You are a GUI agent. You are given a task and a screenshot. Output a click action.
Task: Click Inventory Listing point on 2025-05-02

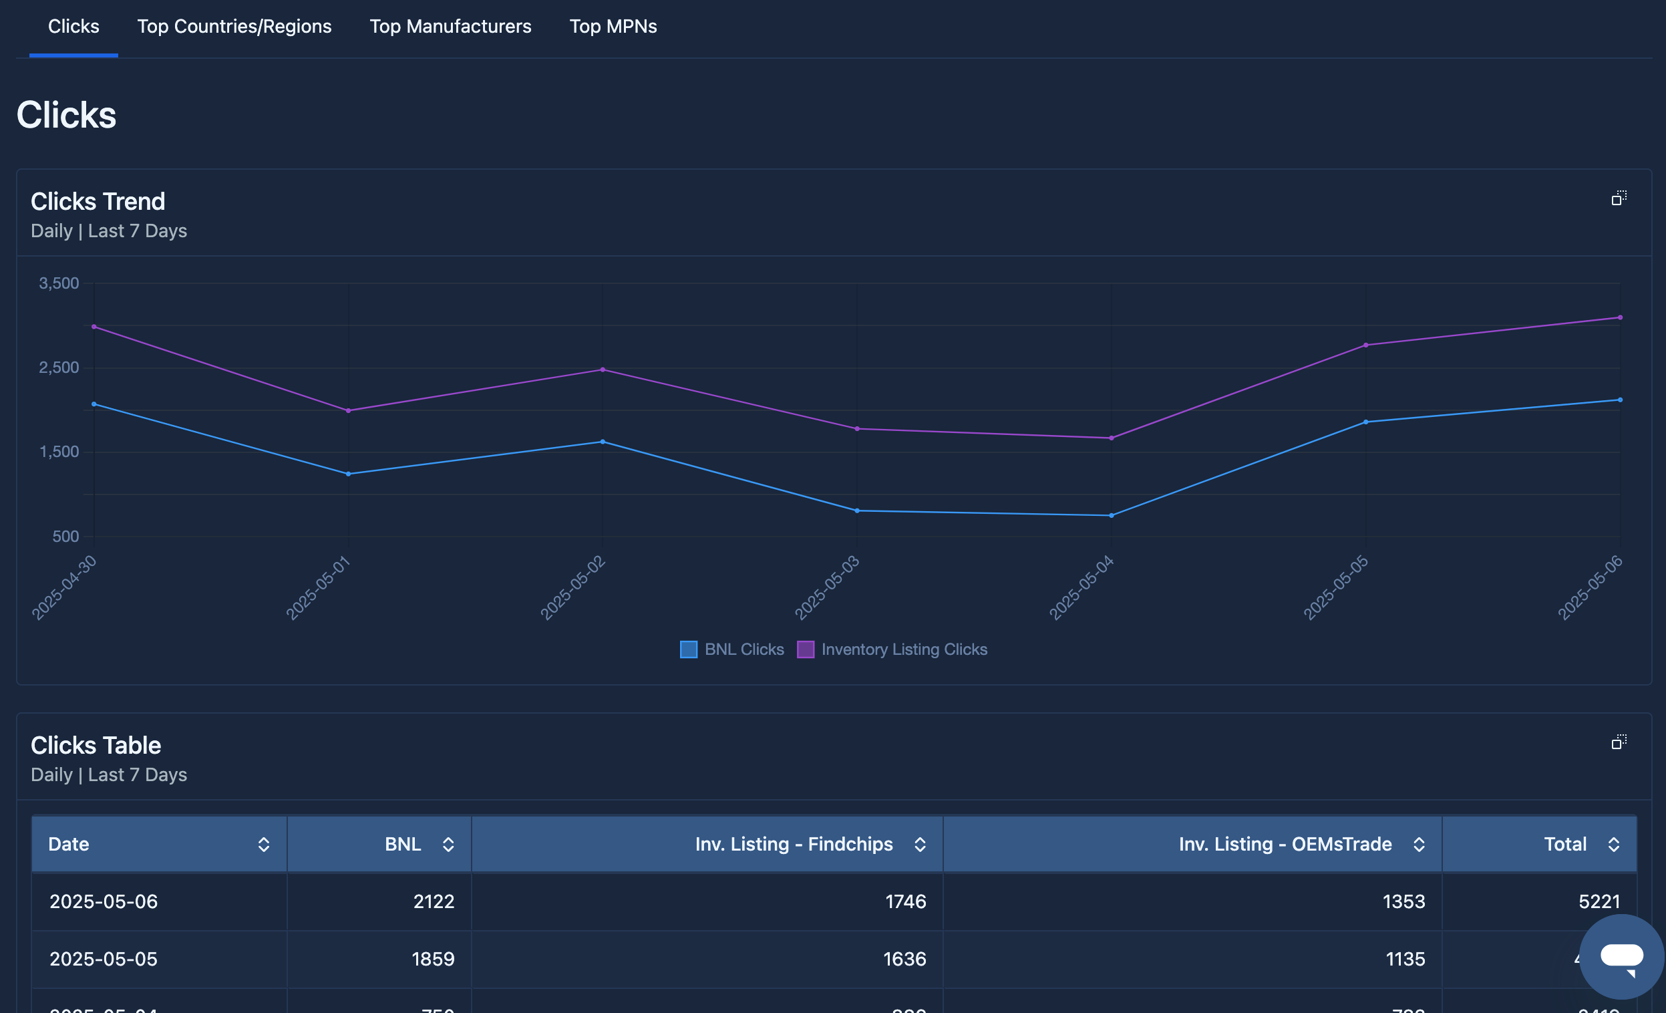603,370
